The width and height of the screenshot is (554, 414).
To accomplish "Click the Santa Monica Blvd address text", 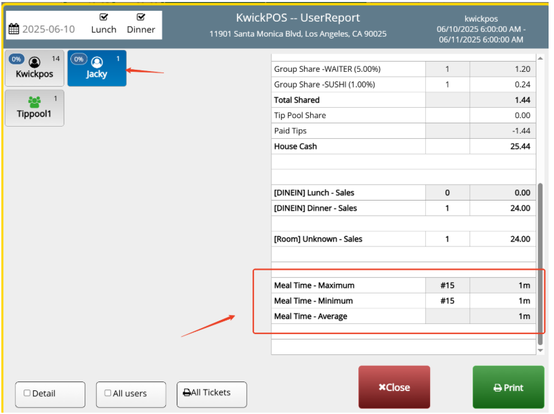I will click(298, 34).
